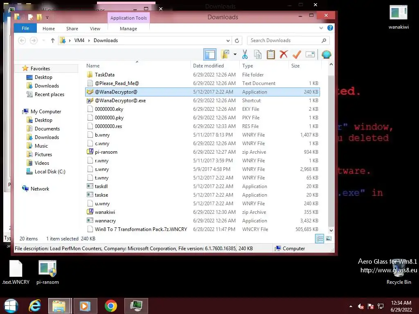
Task: Select Network in navigation pane
Action: tap(40, 189)
